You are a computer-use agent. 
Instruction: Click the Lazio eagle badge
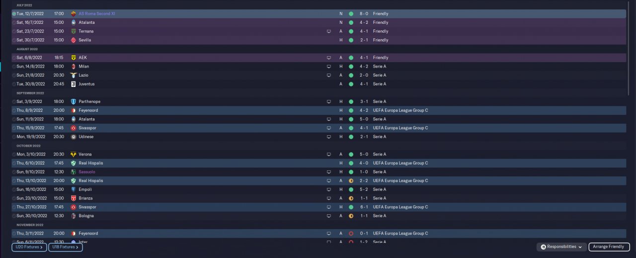[x=74, y=75]
